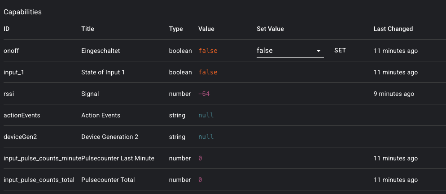The width and height of the screenshot is (446, 194).
Task: Click the Last Changed column header
Action: coord(393,29)
